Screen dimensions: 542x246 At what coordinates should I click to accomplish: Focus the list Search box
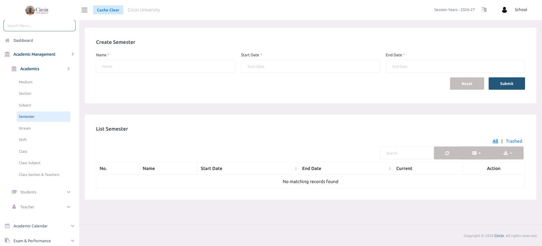pos(407,153)
